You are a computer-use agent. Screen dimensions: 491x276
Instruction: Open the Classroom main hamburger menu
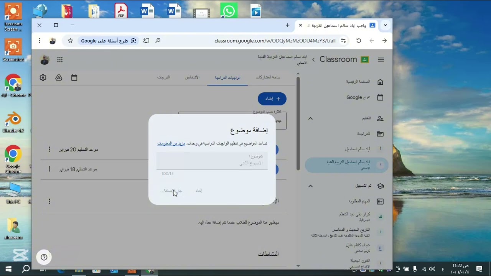point(381,60)
